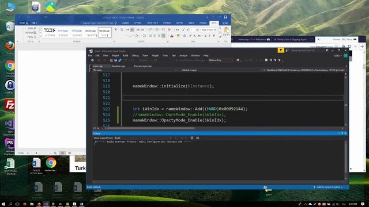Click the browser's refresh icon
Screen dimensions: 369x207
pyautogui.click(x=349, y=47)
